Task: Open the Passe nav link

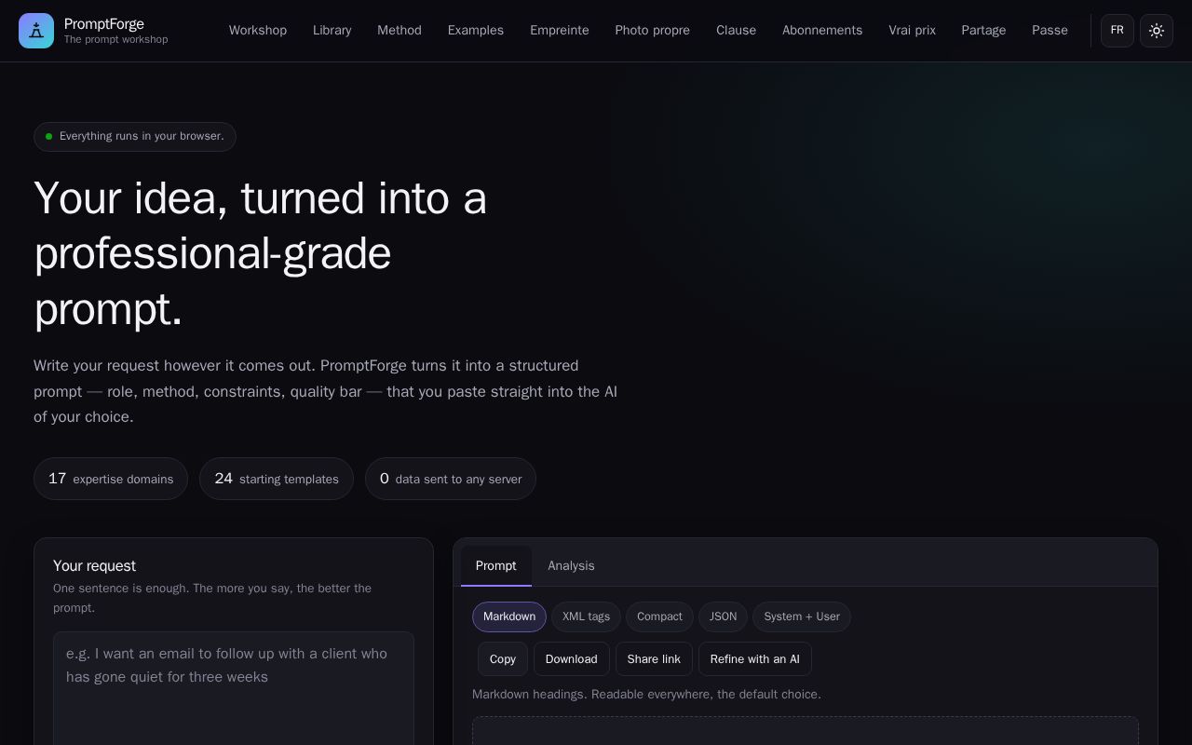Action: [x=1050, y=31]
